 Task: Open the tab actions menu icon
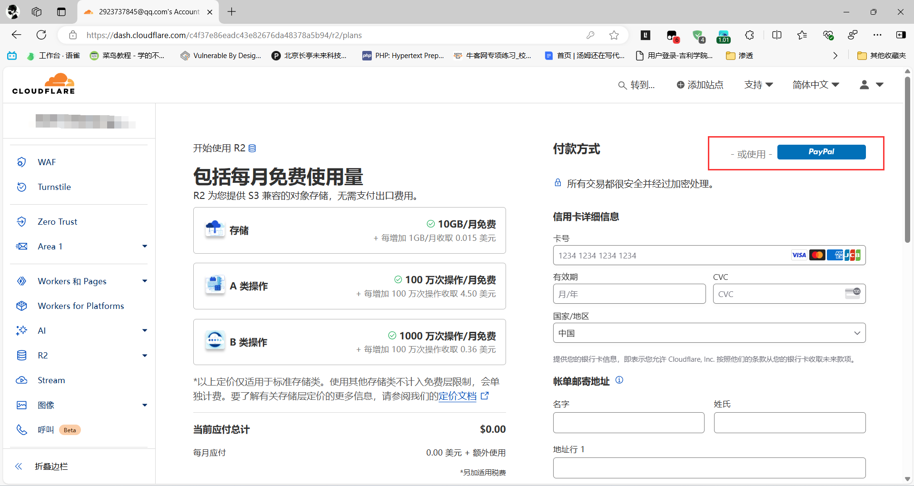point(61,12)
